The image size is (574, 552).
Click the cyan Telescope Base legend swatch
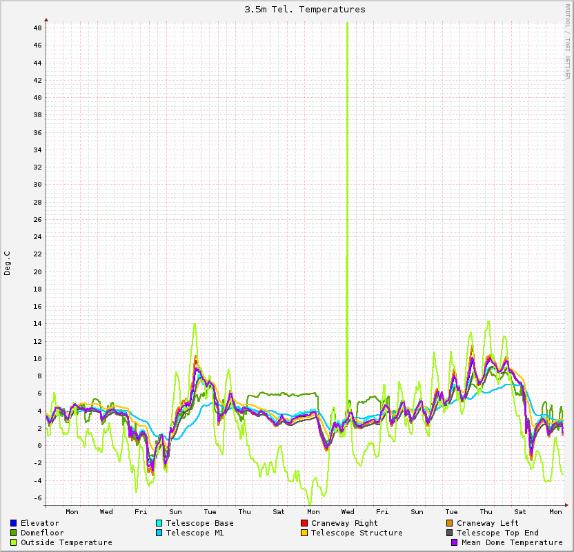click(159, 523)
